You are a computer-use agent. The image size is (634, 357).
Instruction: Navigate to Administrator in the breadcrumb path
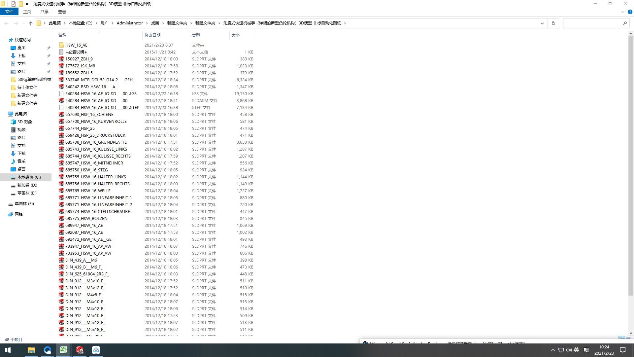click(130, 23)
